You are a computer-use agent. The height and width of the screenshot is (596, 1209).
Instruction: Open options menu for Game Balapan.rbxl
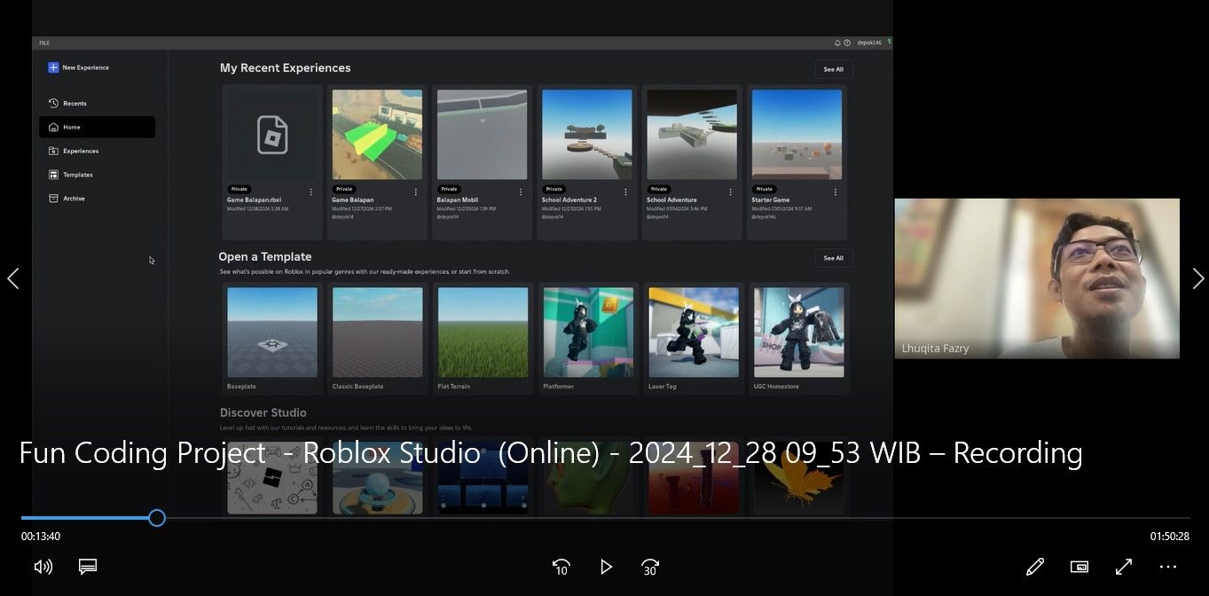coord(310,192)
